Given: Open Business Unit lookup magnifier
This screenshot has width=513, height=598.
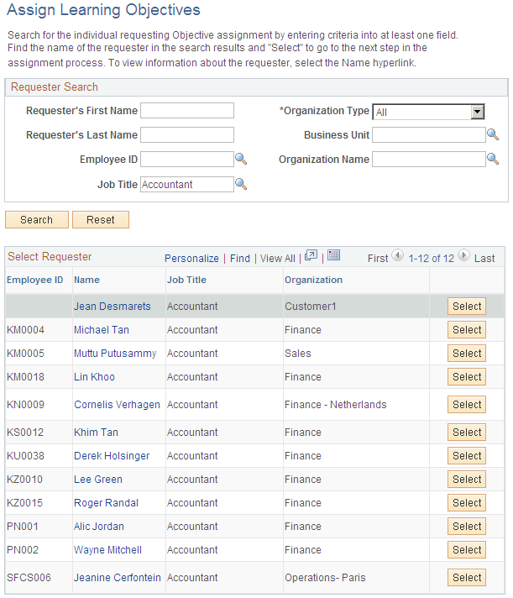Looking at the screenshot, I should [493, 134].
